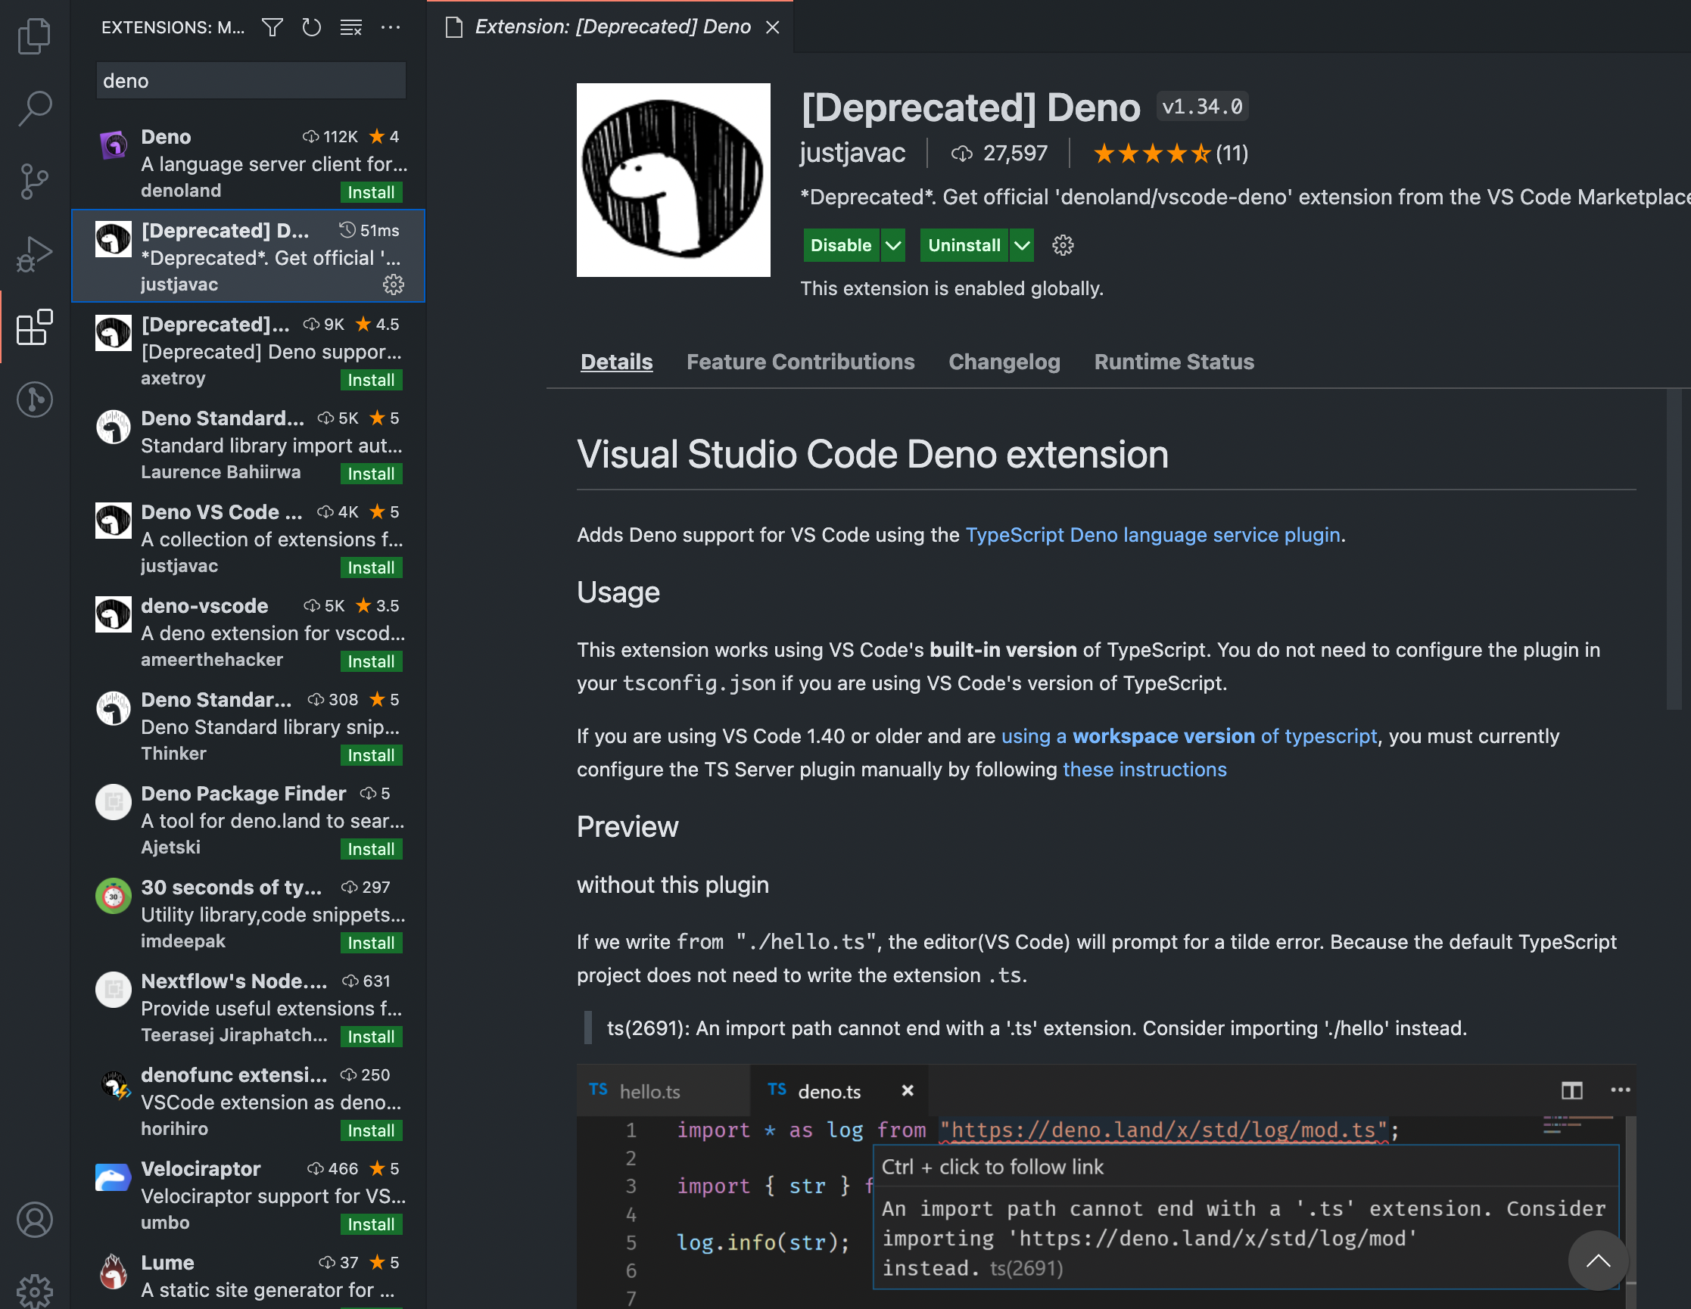Click the details pane vertical scrollbar

pos(1675,549)
